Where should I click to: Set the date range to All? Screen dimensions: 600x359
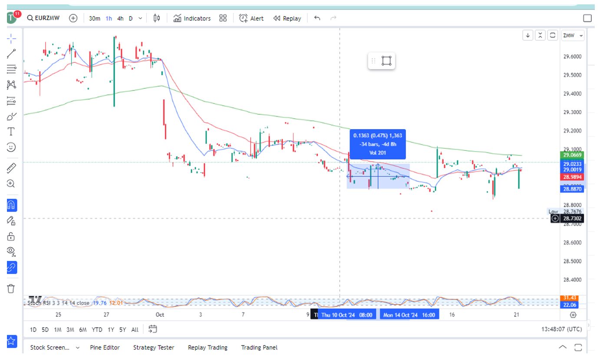135,329
